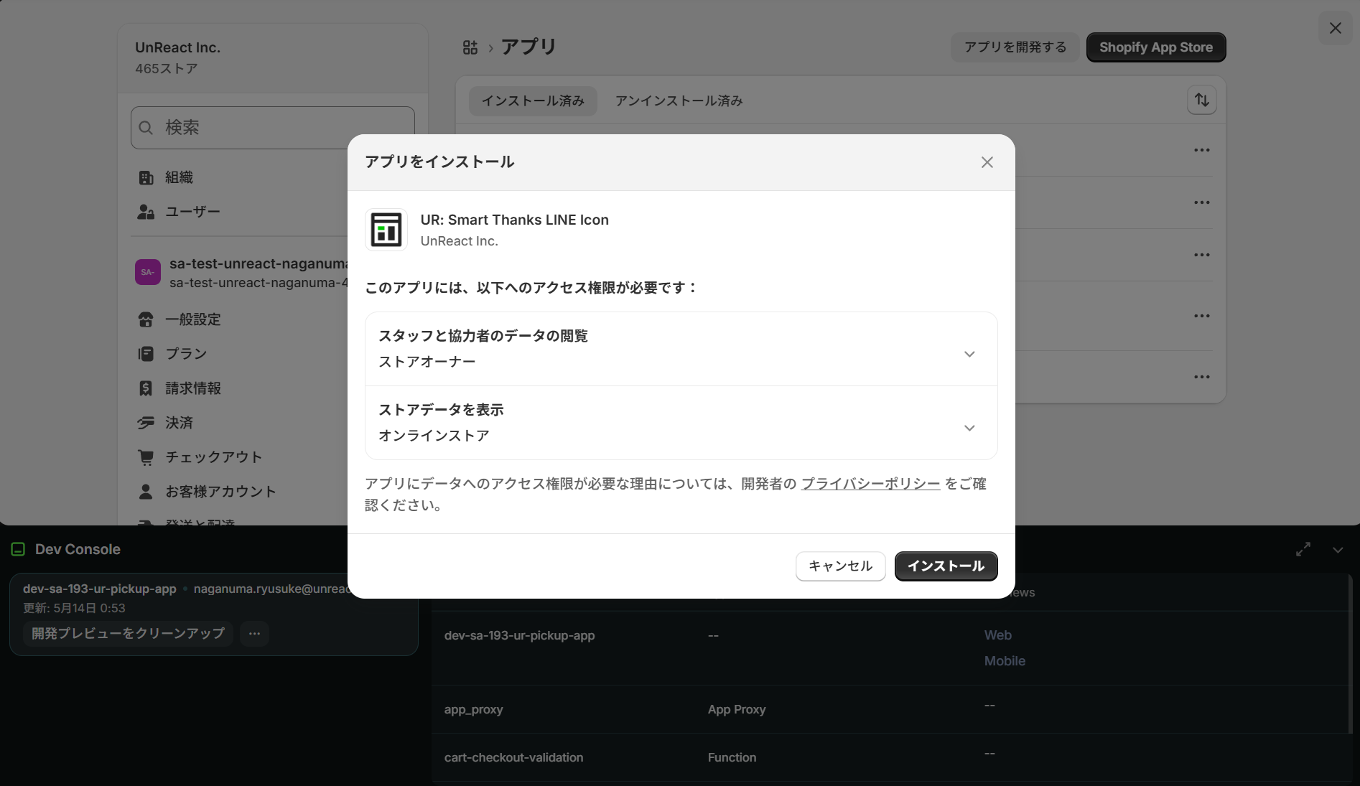
Task: Click アプリ breadcrumb heading
Action: 528,47
